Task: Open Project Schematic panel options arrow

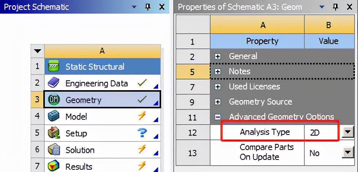Action: tap(134, 7)
